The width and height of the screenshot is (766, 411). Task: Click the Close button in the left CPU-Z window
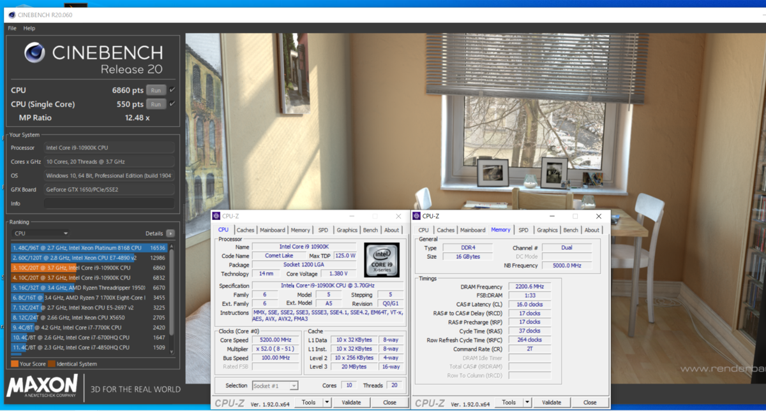pos(389,402)
